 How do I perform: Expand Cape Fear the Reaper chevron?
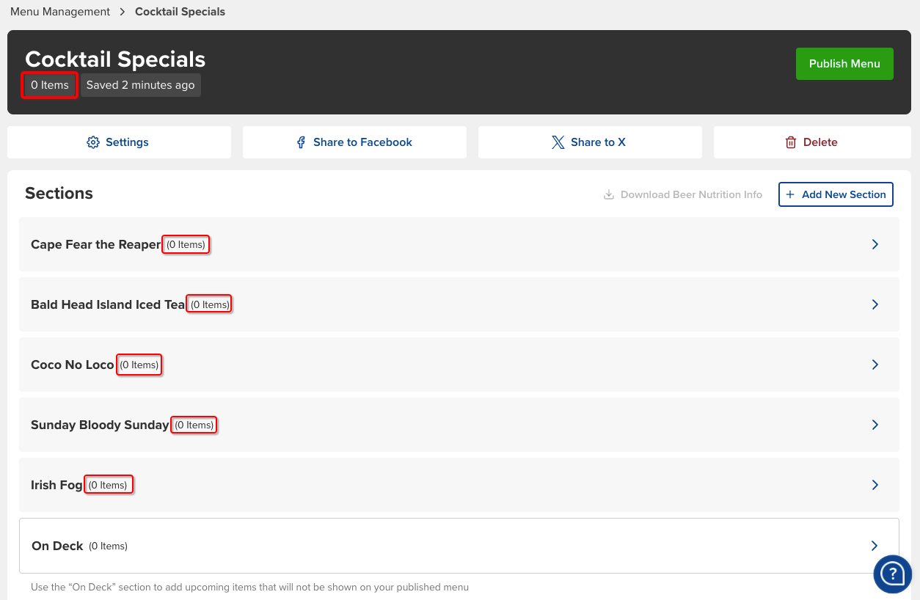pyautogui.click(x=875, y=244)
